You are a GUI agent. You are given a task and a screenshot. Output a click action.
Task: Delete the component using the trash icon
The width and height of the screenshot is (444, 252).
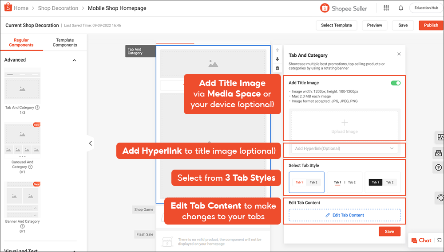click(277, 68)
